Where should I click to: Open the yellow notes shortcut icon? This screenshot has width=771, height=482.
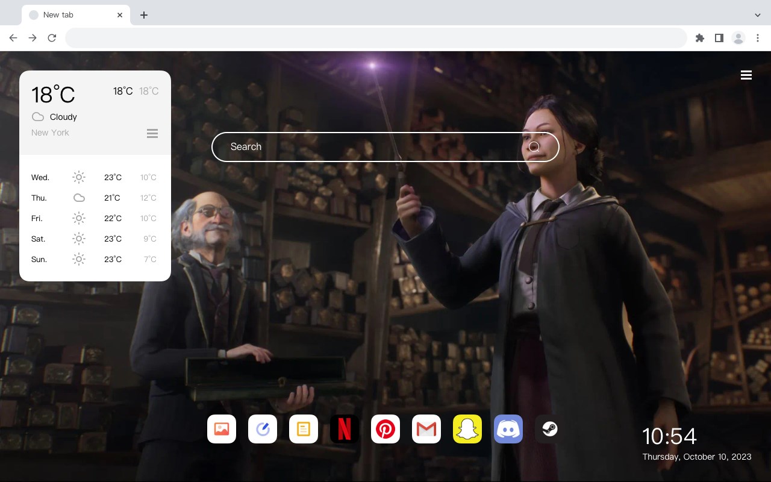[304, 429]
